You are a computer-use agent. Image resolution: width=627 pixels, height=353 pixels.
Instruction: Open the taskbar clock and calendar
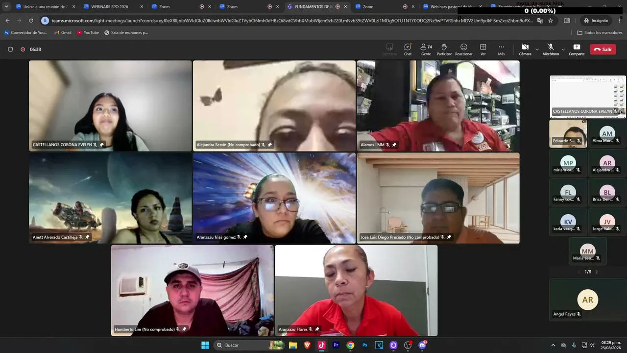point(611,345)
